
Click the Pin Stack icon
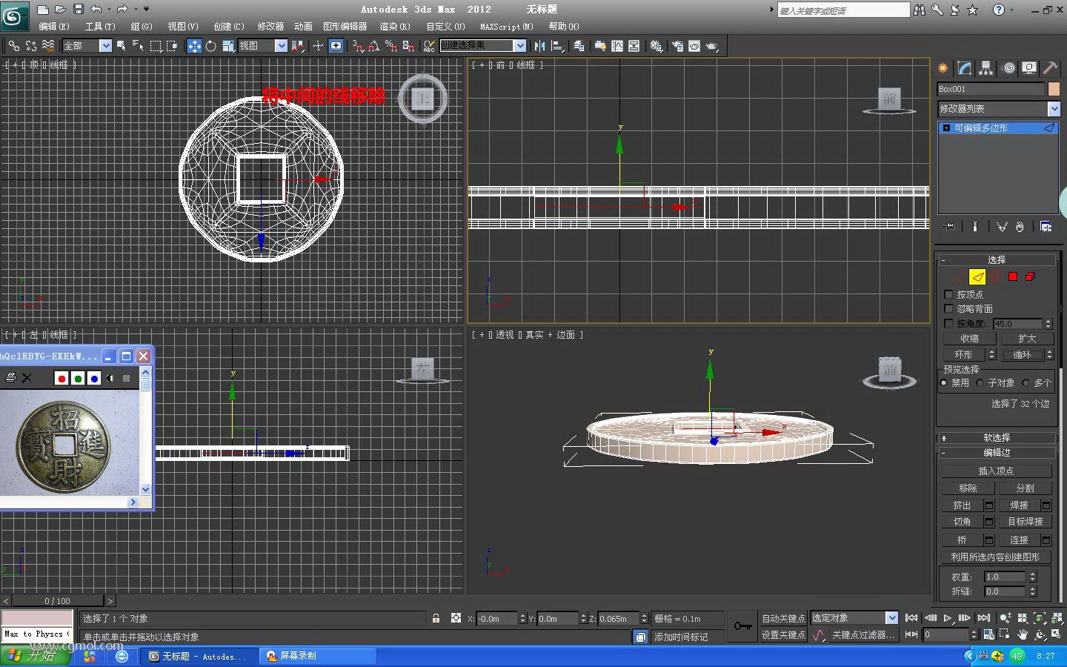949,227
